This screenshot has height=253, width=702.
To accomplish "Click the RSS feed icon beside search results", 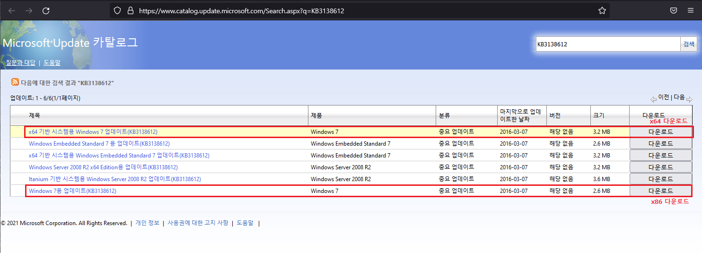I will coord(15,82).
